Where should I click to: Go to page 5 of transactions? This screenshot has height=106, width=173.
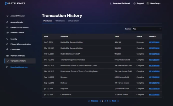pyautogui.click(x=110, y=101)
